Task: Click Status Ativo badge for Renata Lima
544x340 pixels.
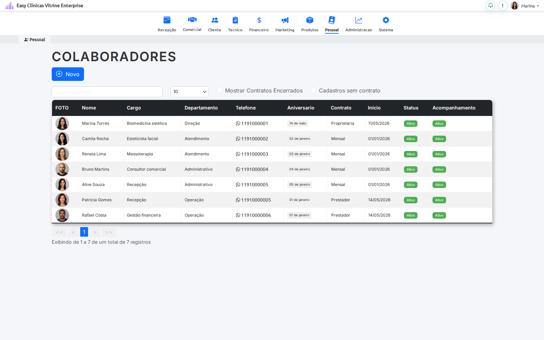Action: [x=411, y=154]
